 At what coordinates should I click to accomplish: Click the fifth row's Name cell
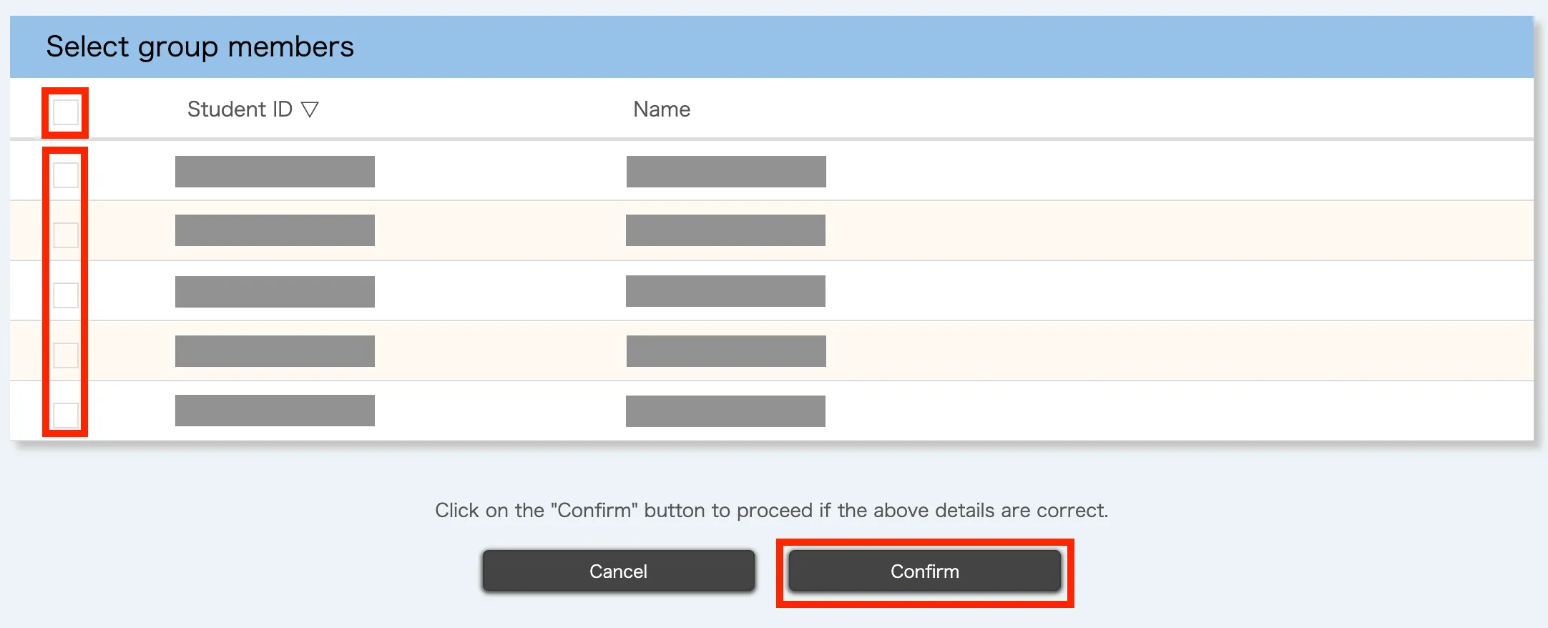click(x=725, y=411)
